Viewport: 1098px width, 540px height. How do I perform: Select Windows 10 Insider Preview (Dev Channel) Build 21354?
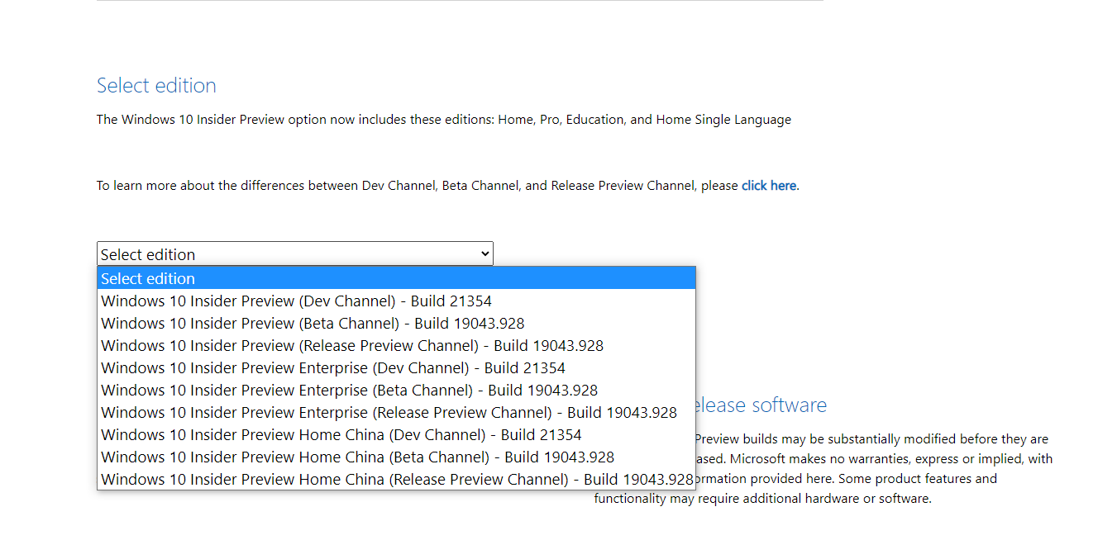coord(295,301)
